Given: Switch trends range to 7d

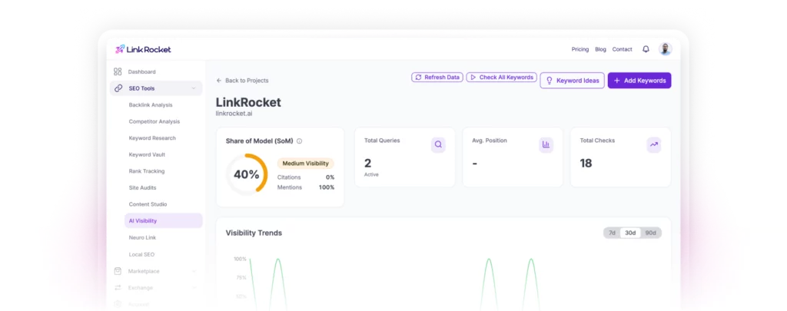Looking at the screenshot, I should tap(612, 233).
